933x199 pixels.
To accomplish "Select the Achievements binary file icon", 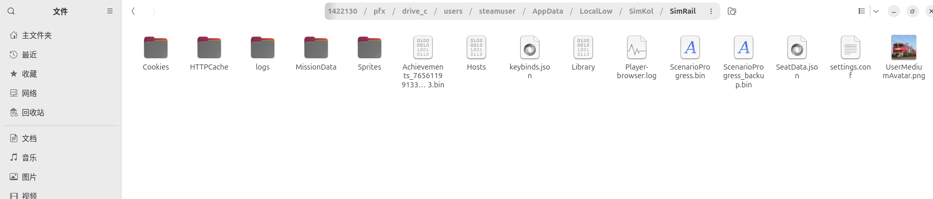I will [423, 48].
